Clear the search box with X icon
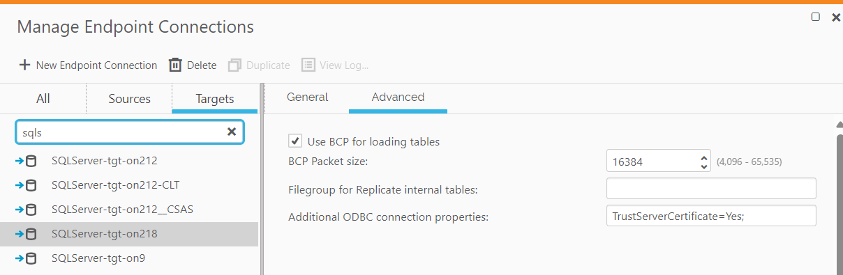This screenshot has width=843, height=275. (232, 132)
